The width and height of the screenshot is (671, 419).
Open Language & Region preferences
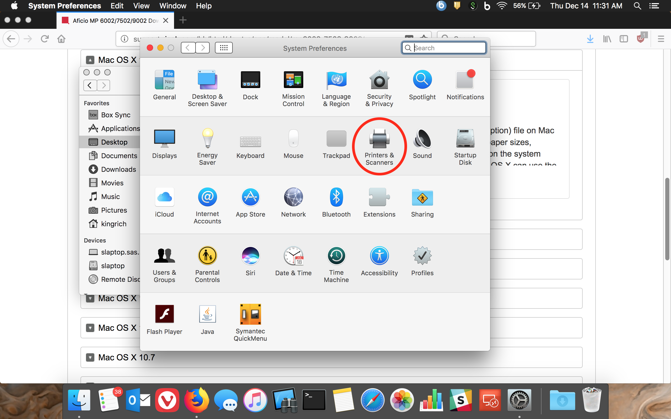[x=336, y=89]
